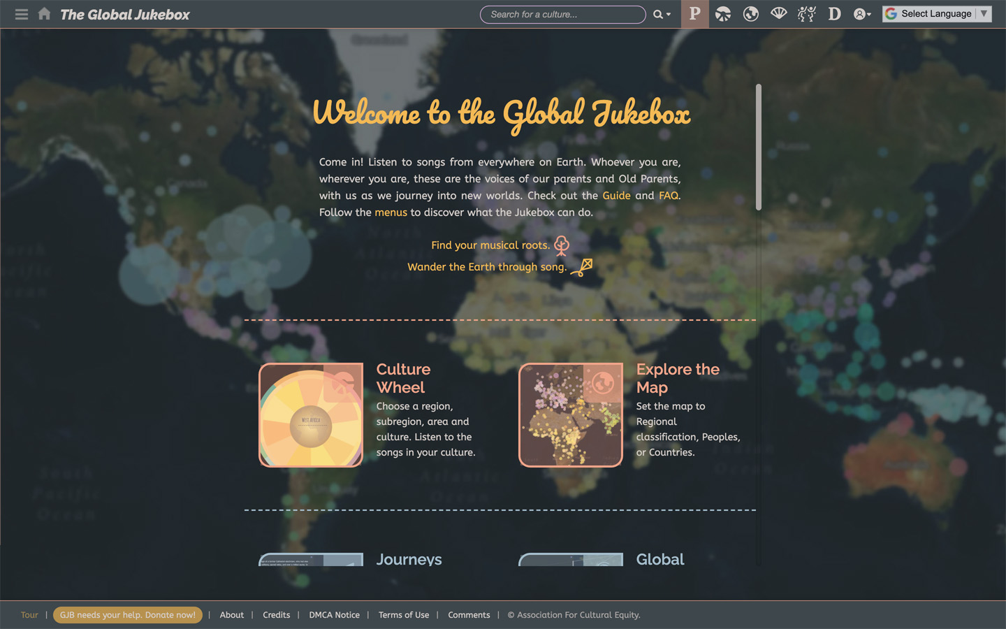The image size is (1006, 629).
Task: Click Find your musical roots link
Action: (490, 245)
